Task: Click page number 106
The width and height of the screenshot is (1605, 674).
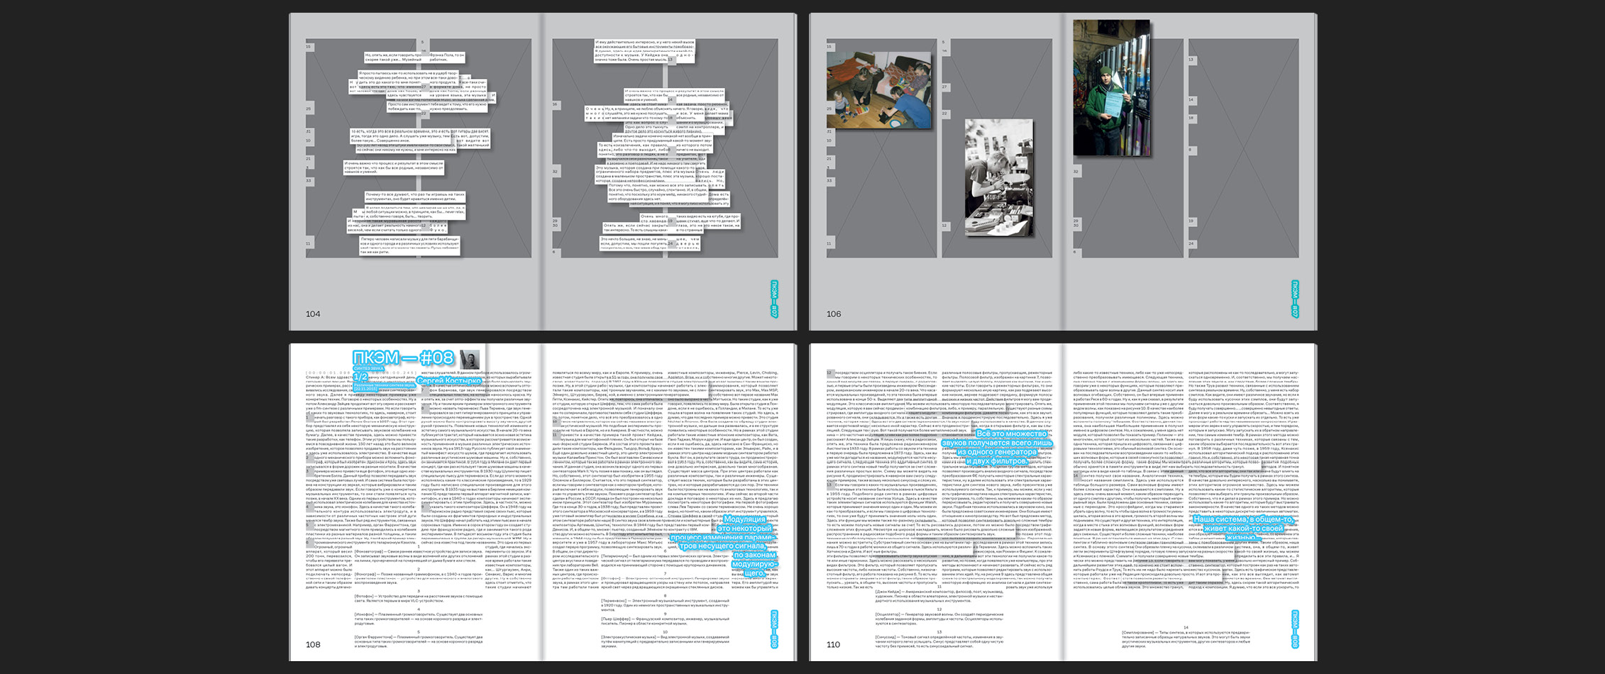Action: 834,314
